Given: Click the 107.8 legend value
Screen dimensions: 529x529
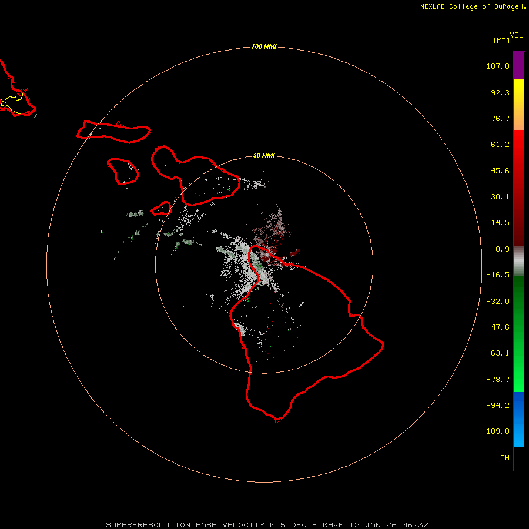Looking at the screenshot, I should click(x=498, y=66).
